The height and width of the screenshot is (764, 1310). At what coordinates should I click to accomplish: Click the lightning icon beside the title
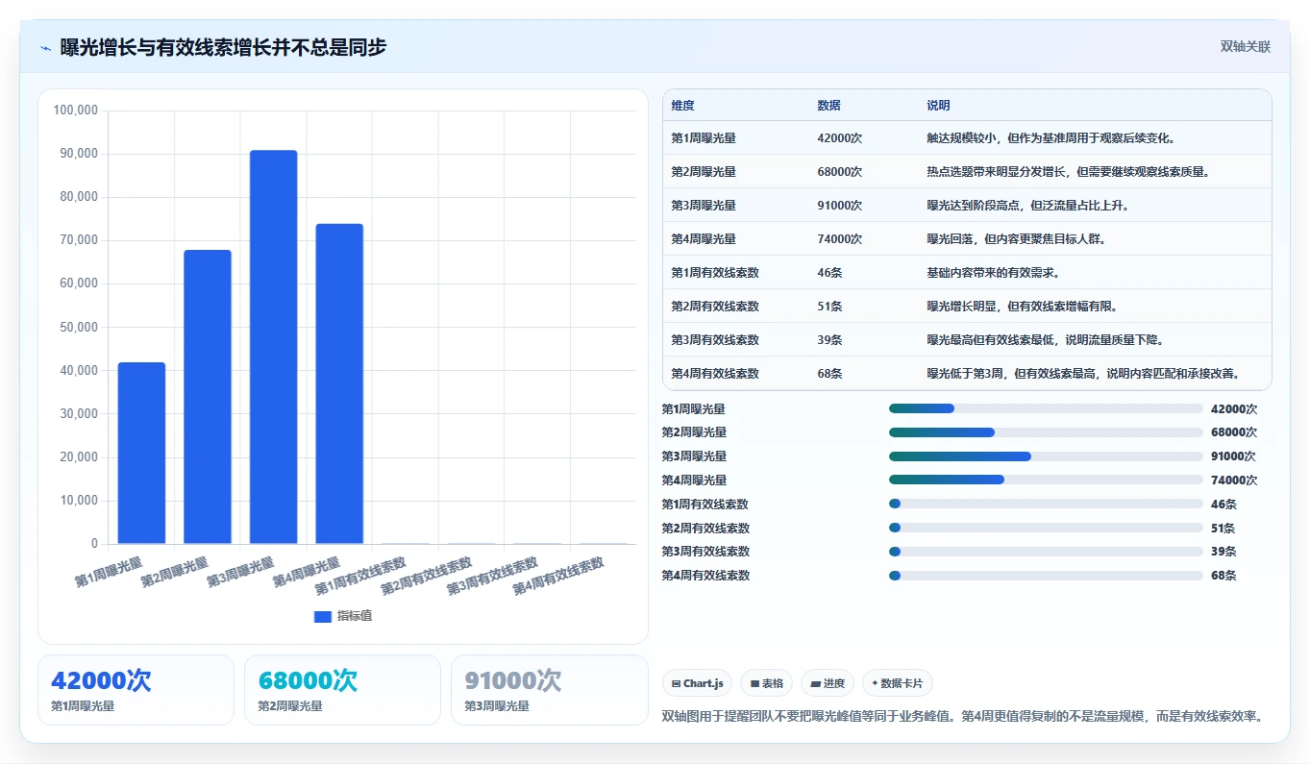click(x=45, y=47)
